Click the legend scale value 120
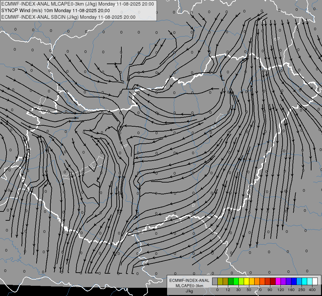The width and height of the screenshot is (322, 296). (281, 290)
